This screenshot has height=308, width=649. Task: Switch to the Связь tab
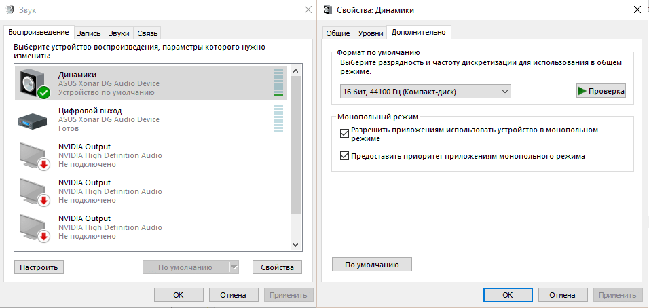[147, 33]
